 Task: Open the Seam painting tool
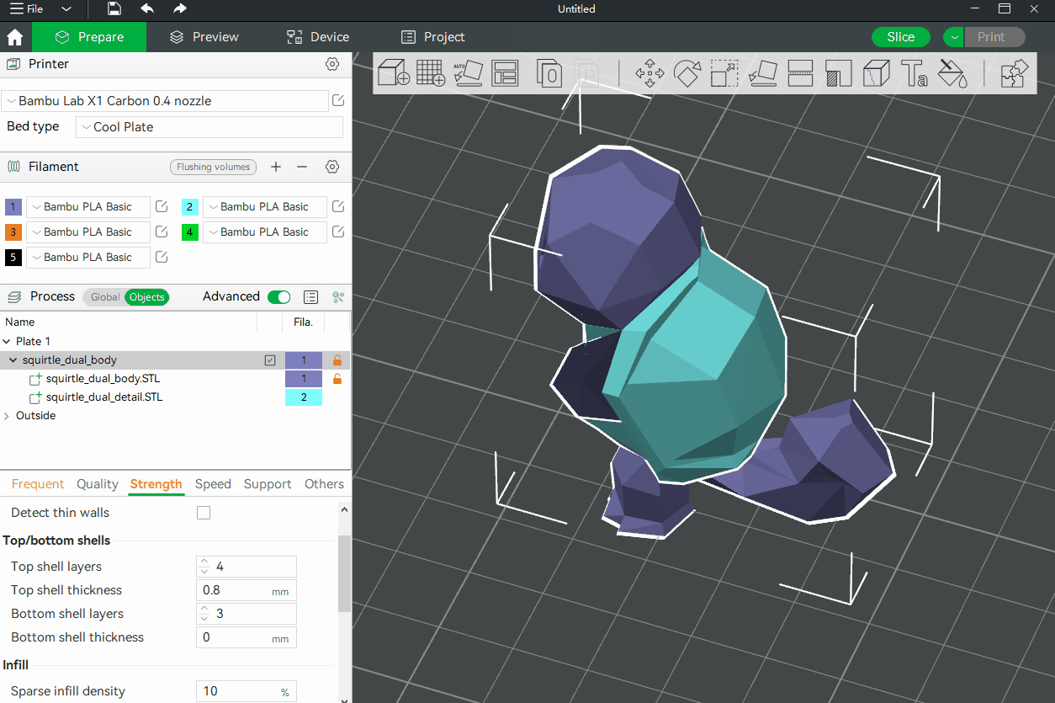[876, 73]
